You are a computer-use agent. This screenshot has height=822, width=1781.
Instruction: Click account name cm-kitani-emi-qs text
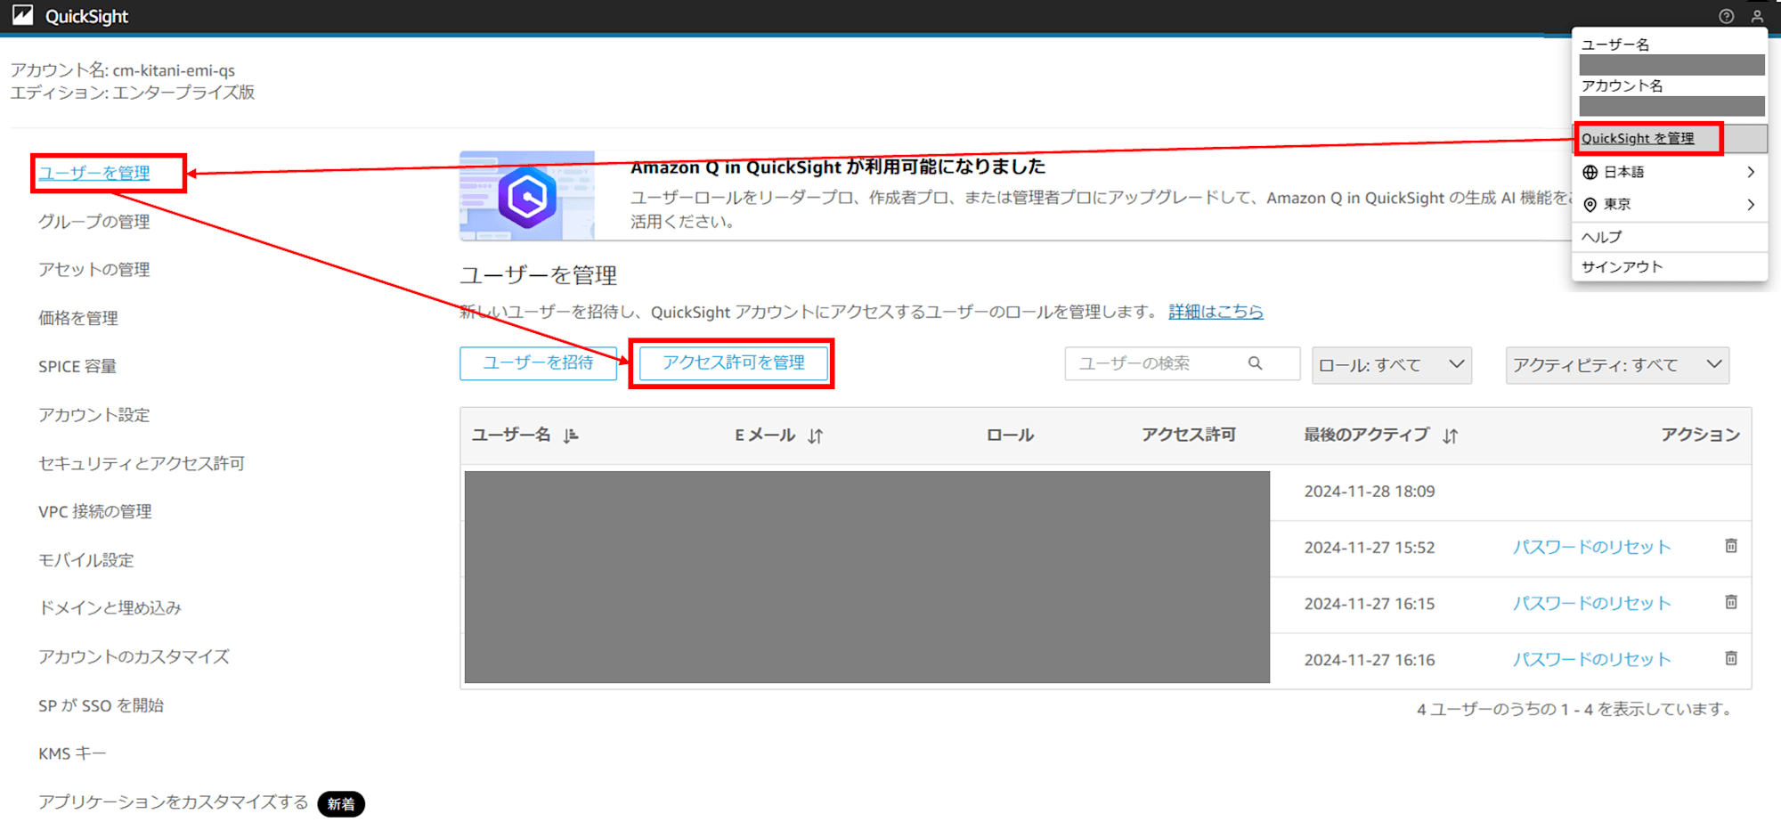tap(174, 70)
